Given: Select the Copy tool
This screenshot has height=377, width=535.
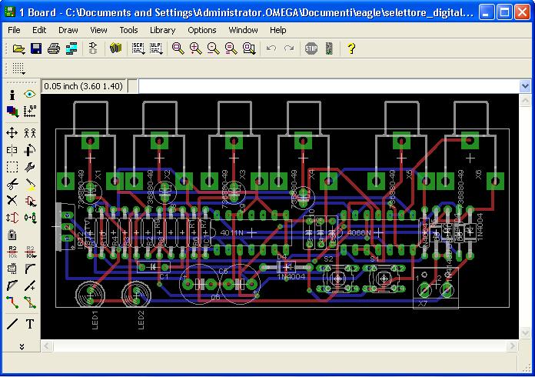Looking at the screenshot, I should 30,133.
